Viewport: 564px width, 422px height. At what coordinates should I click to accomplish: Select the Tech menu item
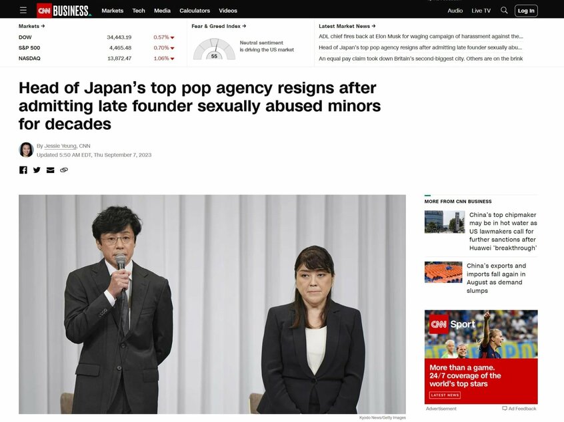[x=139, y=11]
